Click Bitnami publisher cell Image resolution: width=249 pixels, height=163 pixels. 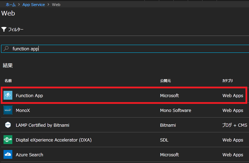coord(168,125)
